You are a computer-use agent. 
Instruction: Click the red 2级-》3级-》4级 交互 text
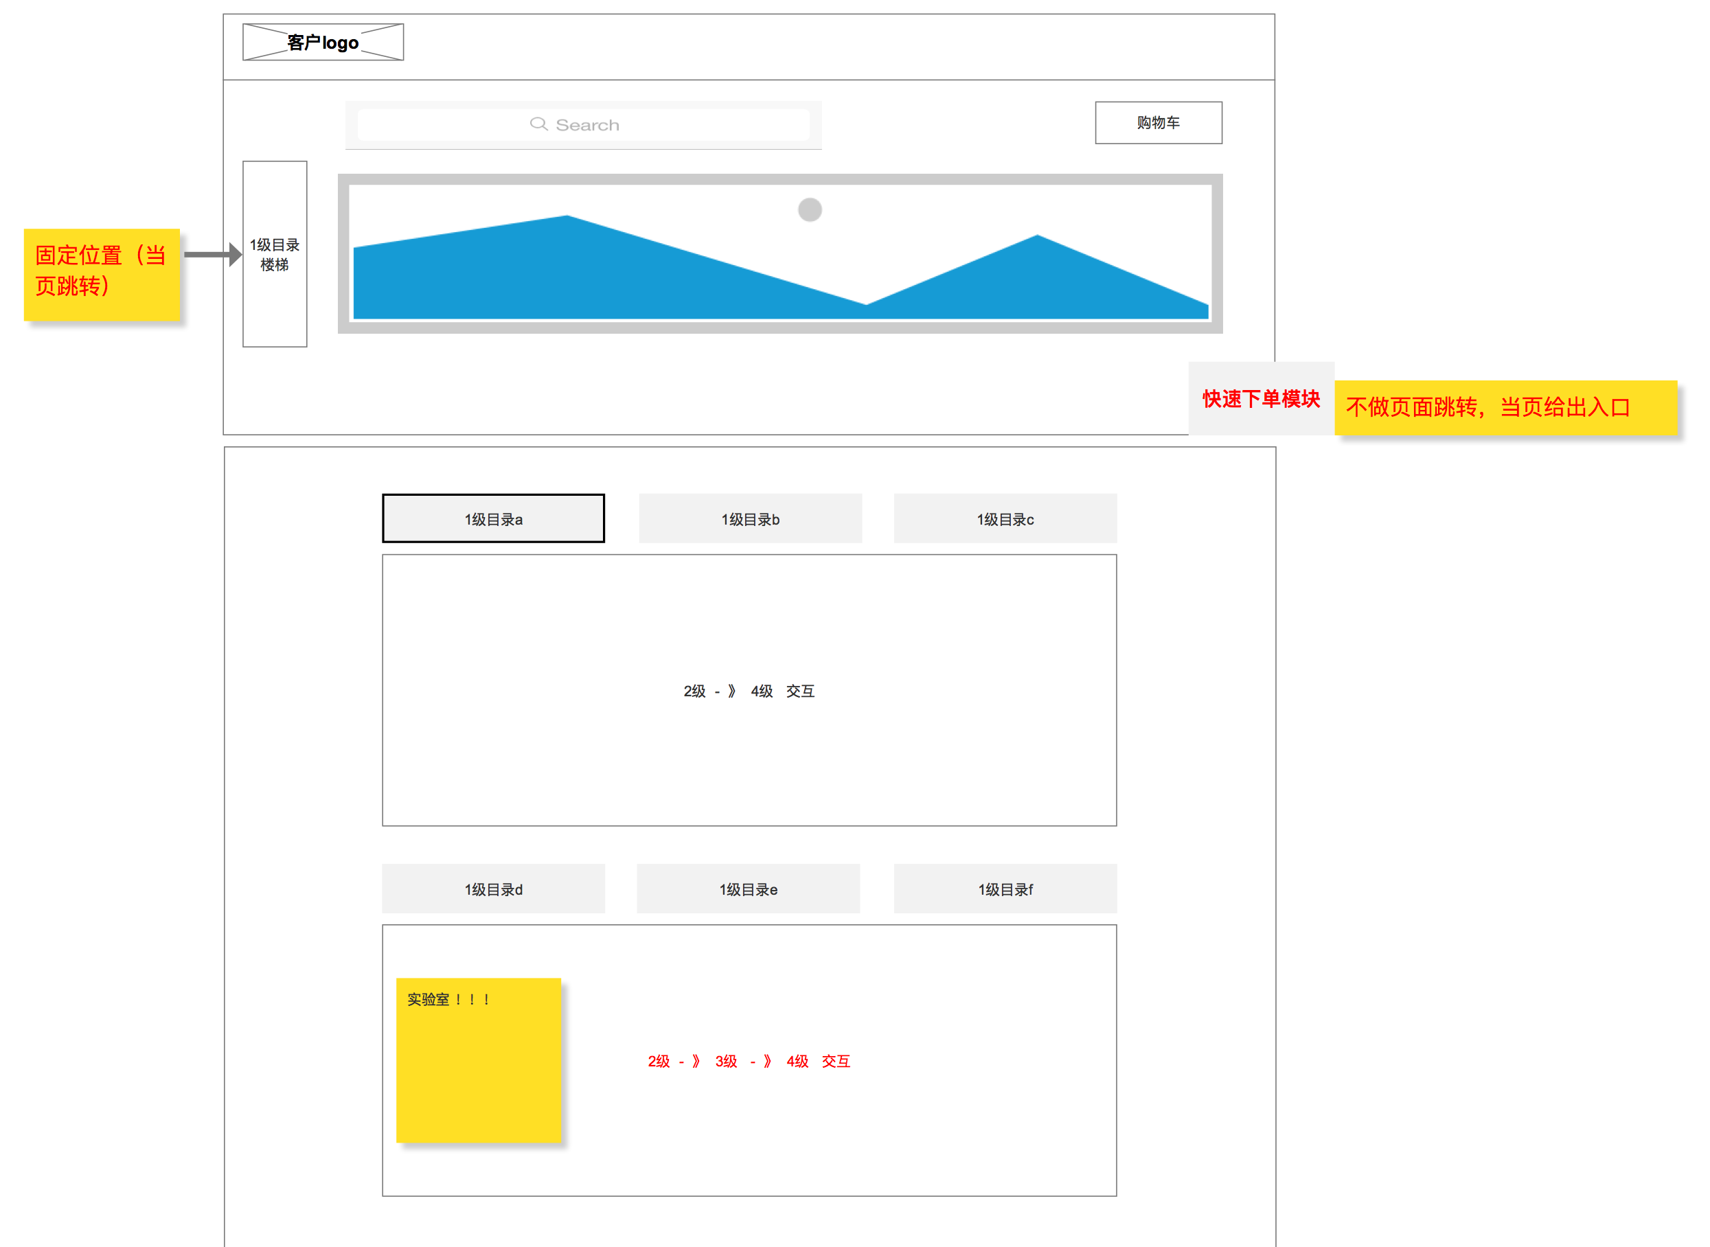coord(748,1060)
